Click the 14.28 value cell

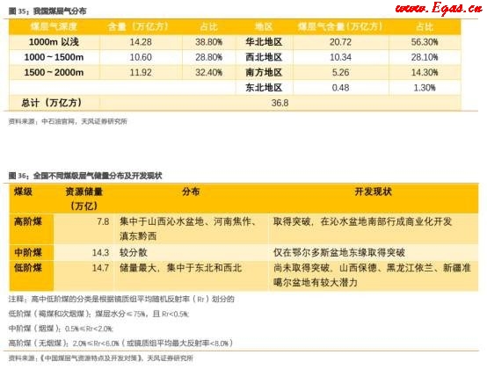tap(141, 42)
